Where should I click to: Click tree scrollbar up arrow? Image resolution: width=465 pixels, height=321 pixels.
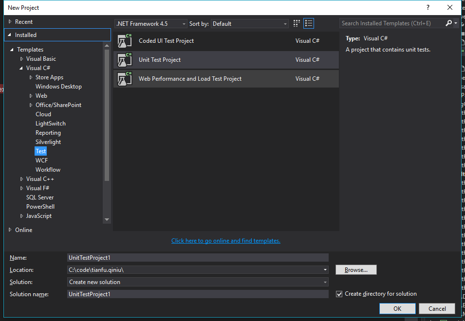107,45
